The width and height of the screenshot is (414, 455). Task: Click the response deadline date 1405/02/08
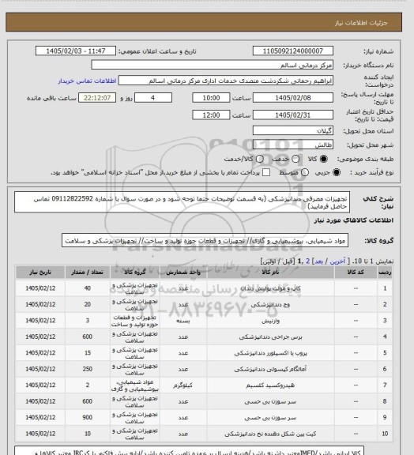(x=292, y=98)
